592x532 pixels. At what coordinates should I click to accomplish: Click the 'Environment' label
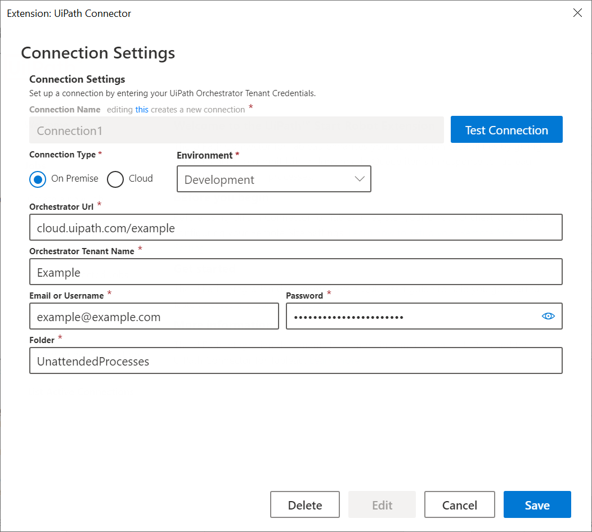coord(205,155)
